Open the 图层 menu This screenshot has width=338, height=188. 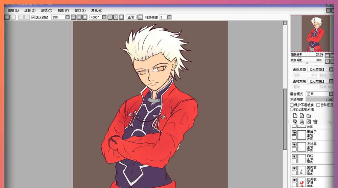click(x=13, y=10)
